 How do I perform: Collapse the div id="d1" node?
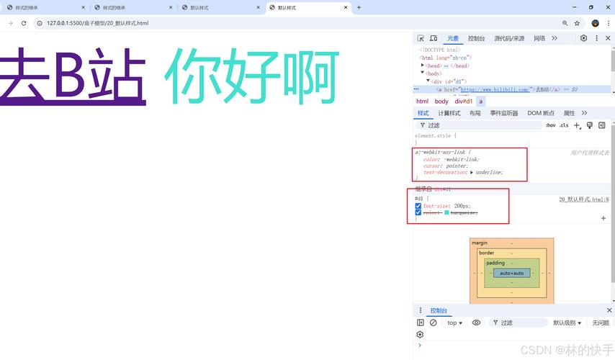[x=428, y=81]
